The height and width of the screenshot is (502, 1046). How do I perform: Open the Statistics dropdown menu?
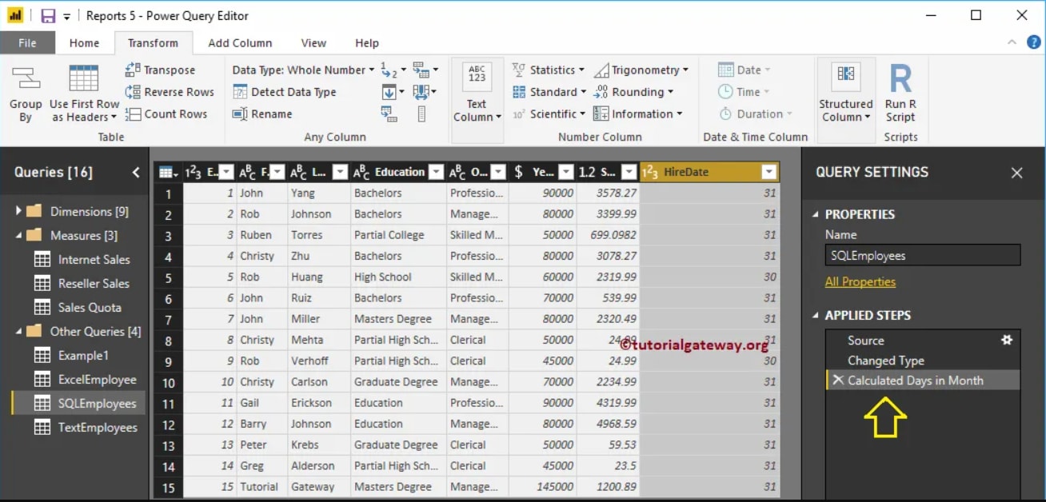pos(549,70)
